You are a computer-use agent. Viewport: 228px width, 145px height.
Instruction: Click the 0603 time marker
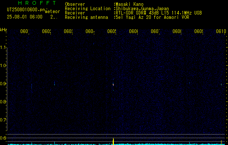click(68, 31)
